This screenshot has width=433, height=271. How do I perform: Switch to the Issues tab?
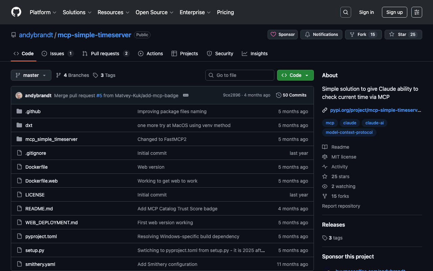[57, 54]
